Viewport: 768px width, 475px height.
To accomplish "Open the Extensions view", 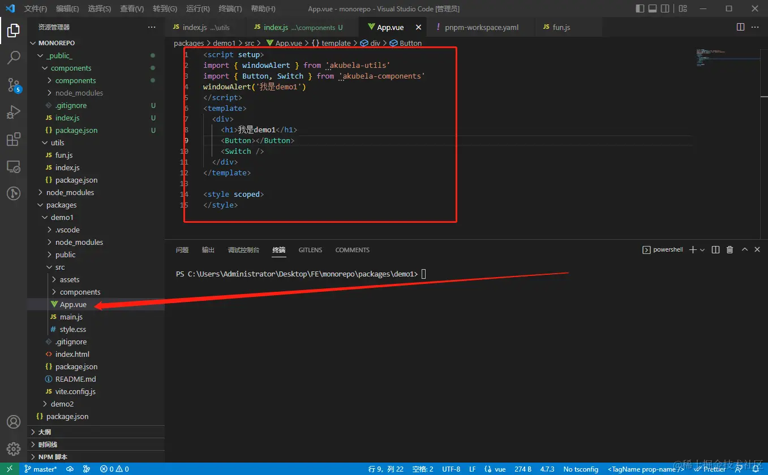I will coord(14,139).
